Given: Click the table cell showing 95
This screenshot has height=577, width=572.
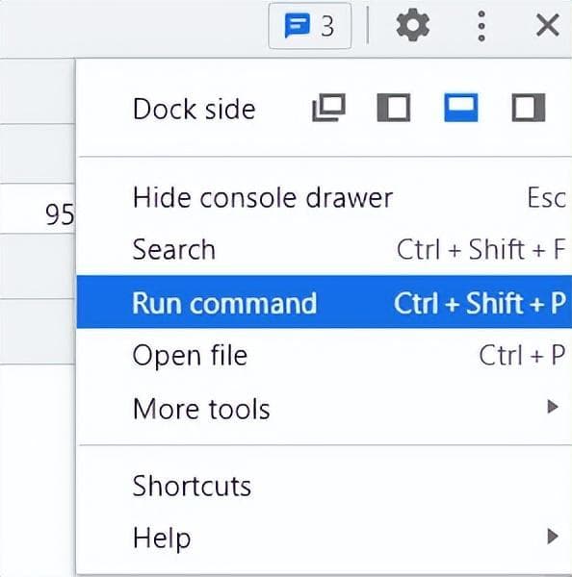Looking at the screenshot, I should [38, 209].
